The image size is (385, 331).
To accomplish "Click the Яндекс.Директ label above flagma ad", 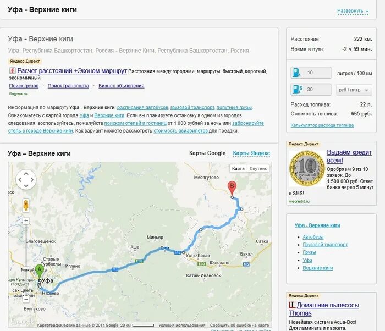I will pos(25,62).
